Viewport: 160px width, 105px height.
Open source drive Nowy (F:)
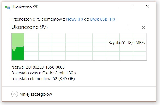click(x=75, y=19)
